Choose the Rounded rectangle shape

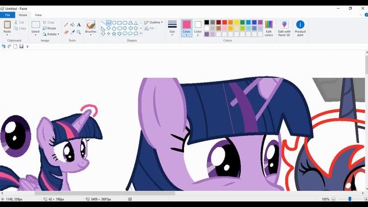coord(125,23)
